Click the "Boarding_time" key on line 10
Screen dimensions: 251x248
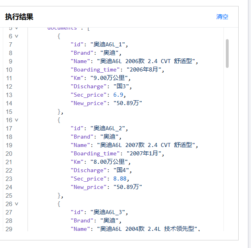tap(95, 70)
